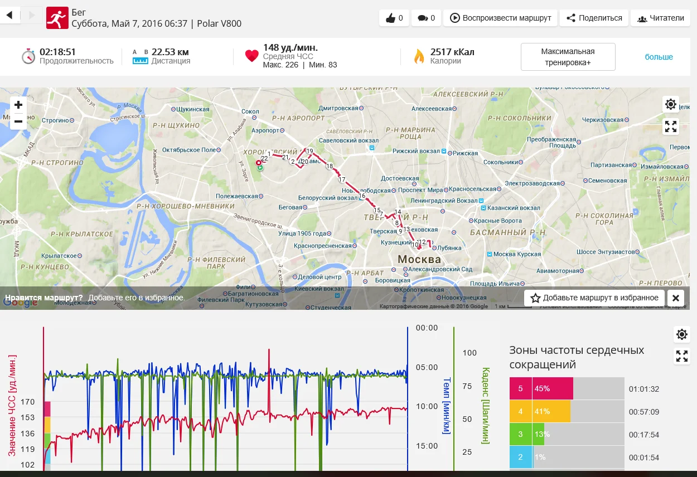697x477 pixels.
Task: Like the workout with thumbs-up button
Action: (x=394, y=18)
